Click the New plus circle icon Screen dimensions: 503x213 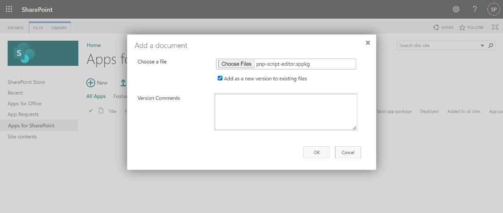(91, 83)
